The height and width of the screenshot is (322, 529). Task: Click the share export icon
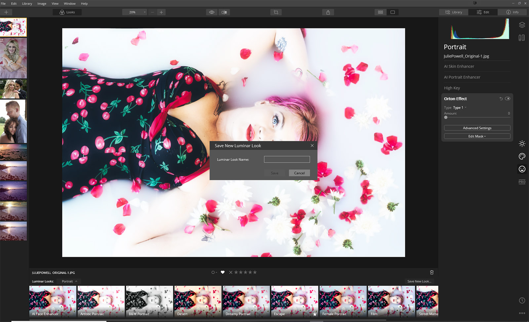tap(328, 12)
